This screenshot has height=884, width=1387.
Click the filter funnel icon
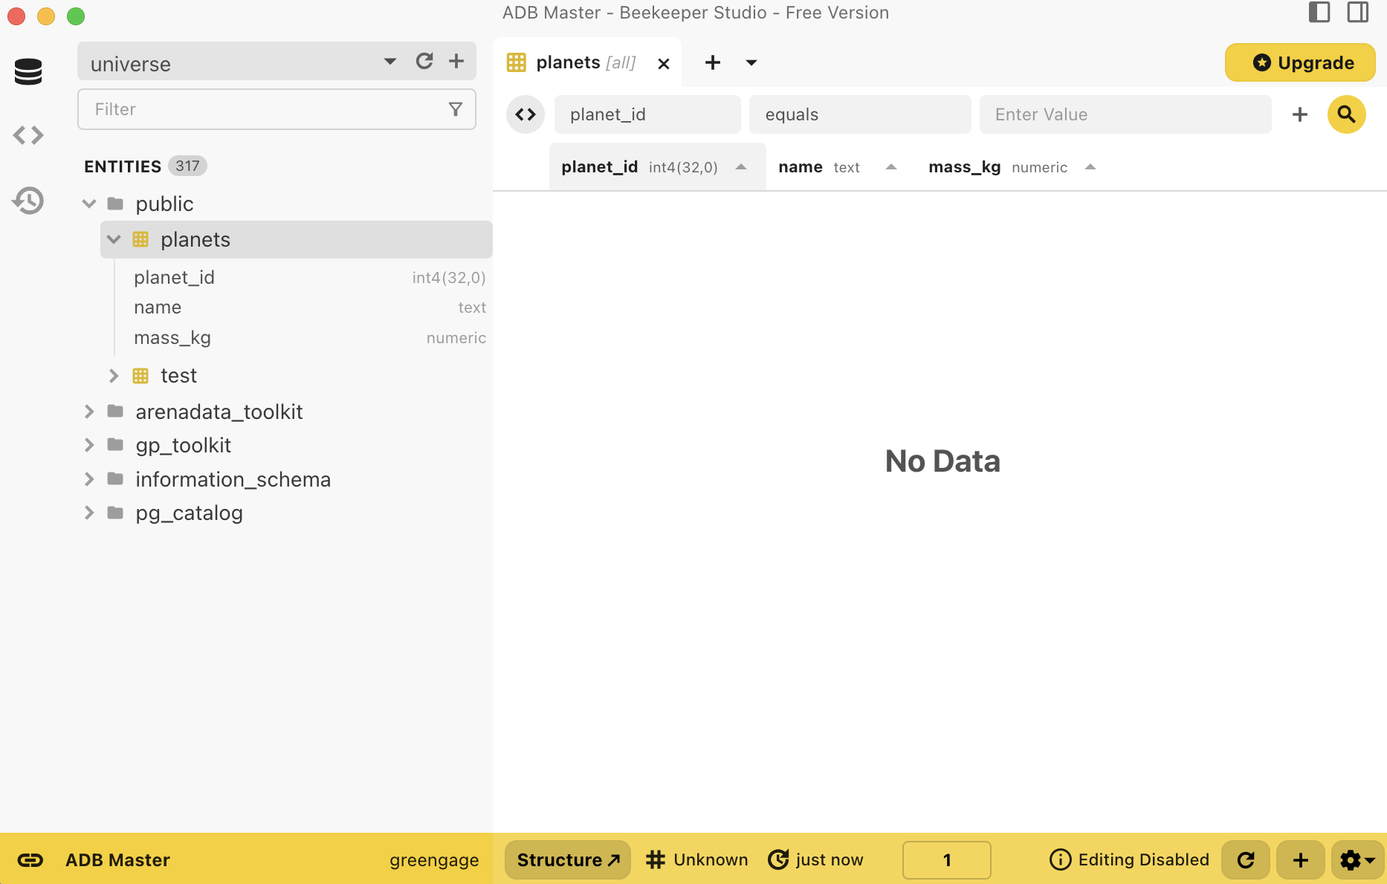(456, 109)
